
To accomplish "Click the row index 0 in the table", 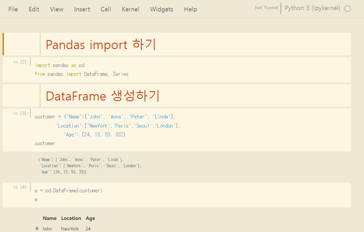I will click(x=37, y=229).
